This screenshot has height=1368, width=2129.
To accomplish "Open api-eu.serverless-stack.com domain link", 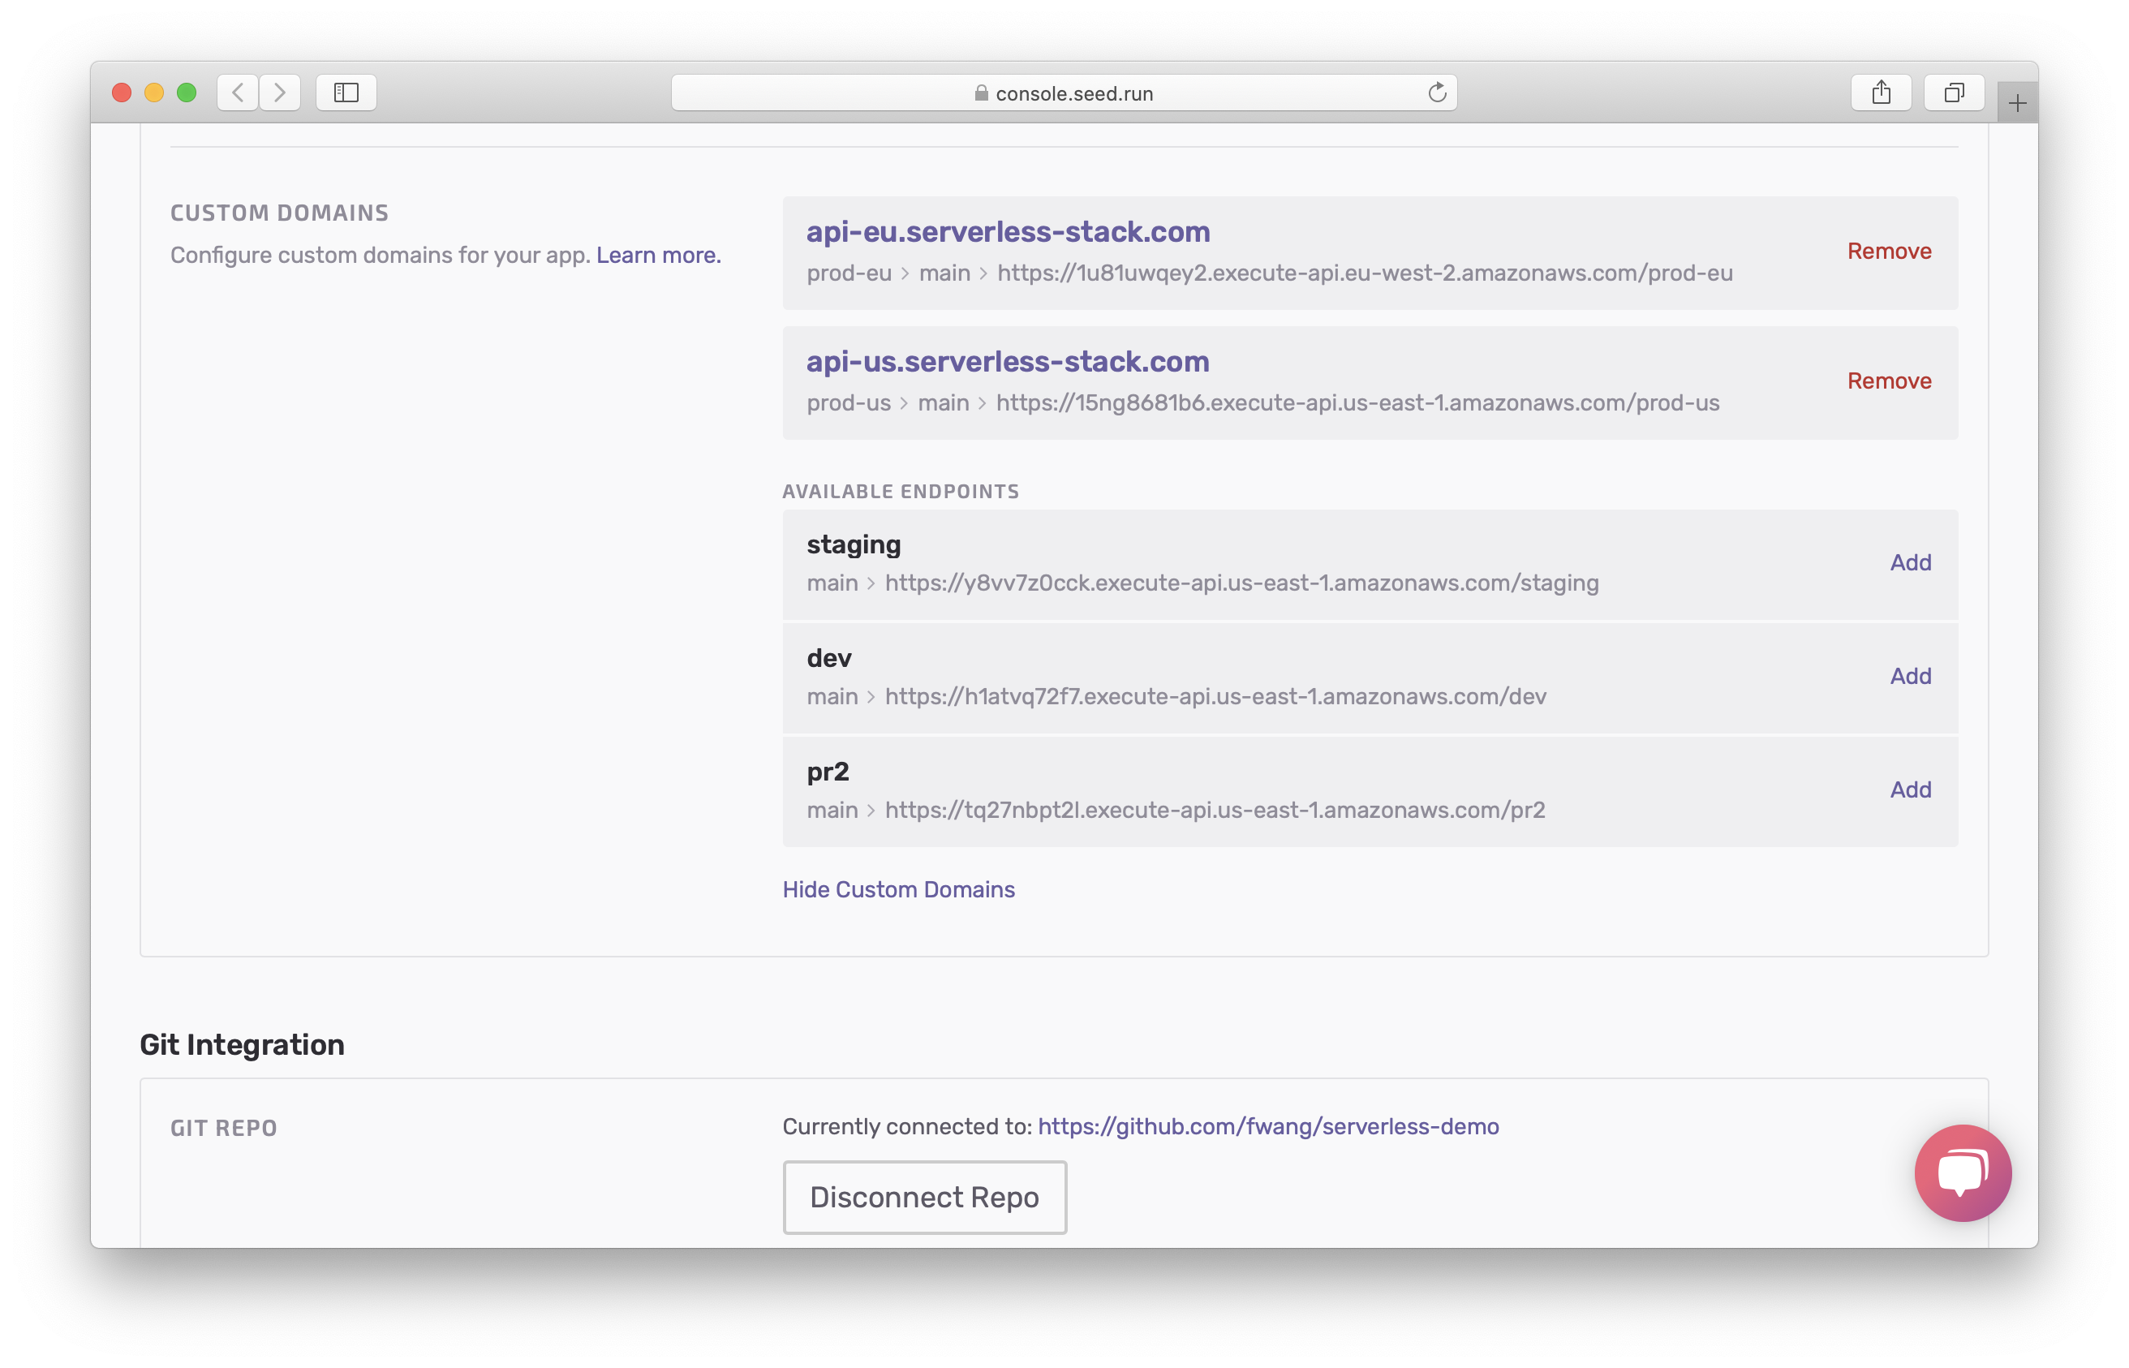I will (x=1007, y=232).
